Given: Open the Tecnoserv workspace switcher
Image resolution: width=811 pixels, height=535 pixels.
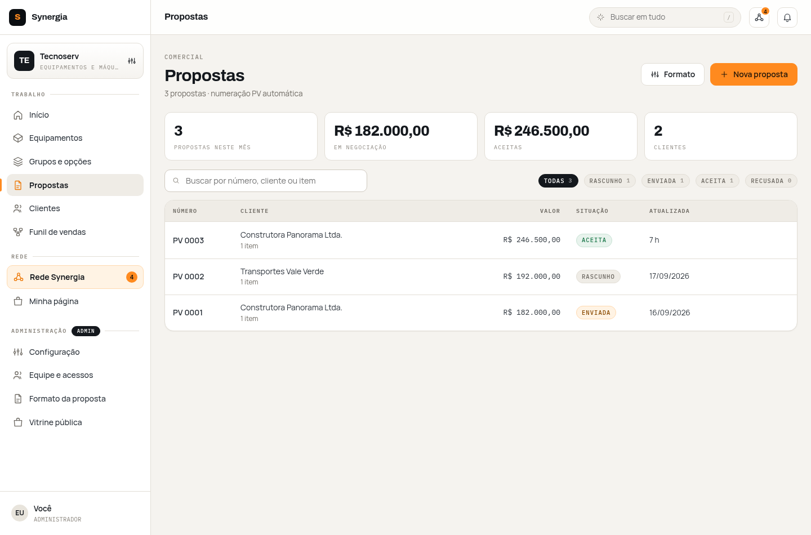Looking at the screenshot, I should 75,61.
